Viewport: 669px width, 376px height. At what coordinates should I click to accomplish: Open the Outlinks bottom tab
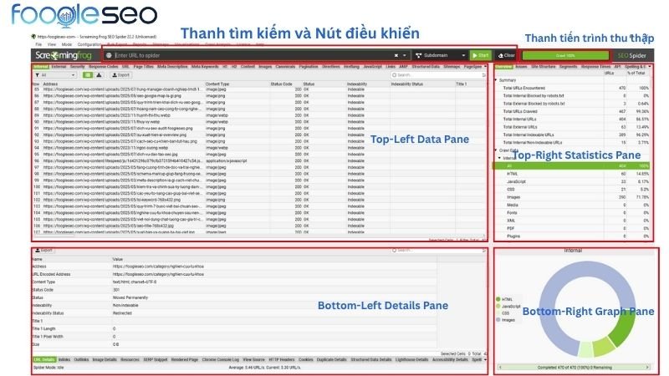[81, 360]
